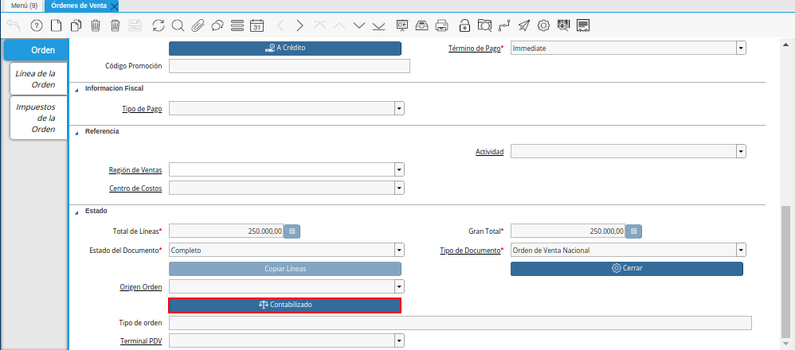Image resolution: width=795 pixels, height=350 pixels.
Task: Open the Origen Orden dropdown arrow
Action: (x=400, y=286)
